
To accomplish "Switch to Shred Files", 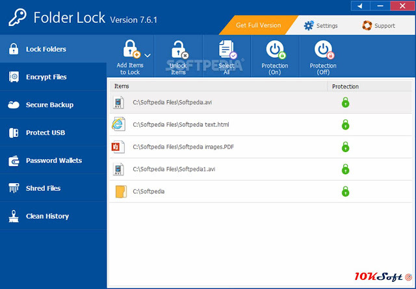I will click(x=53, y=188).
